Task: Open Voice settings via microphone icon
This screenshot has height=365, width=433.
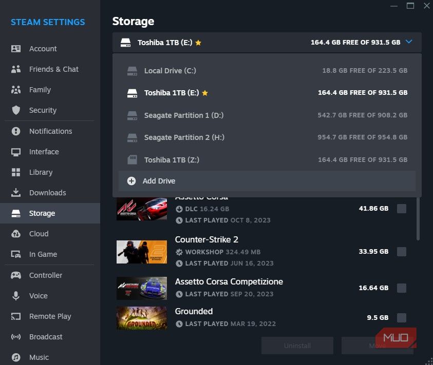Action: [x=15, y=296]
